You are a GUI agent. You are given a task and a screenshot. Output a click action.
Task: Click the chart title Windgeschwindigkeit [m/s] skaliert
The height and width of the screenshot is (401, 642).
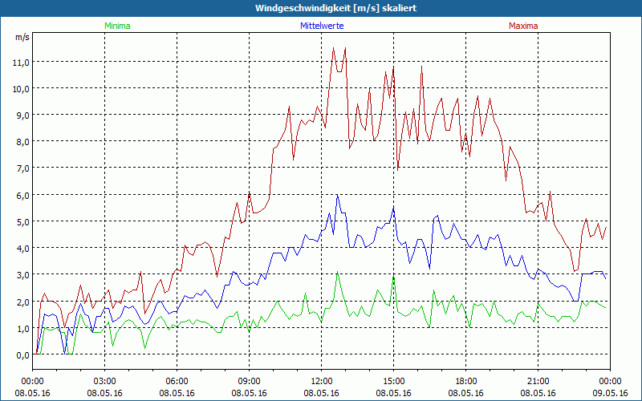tap(336, 8)
